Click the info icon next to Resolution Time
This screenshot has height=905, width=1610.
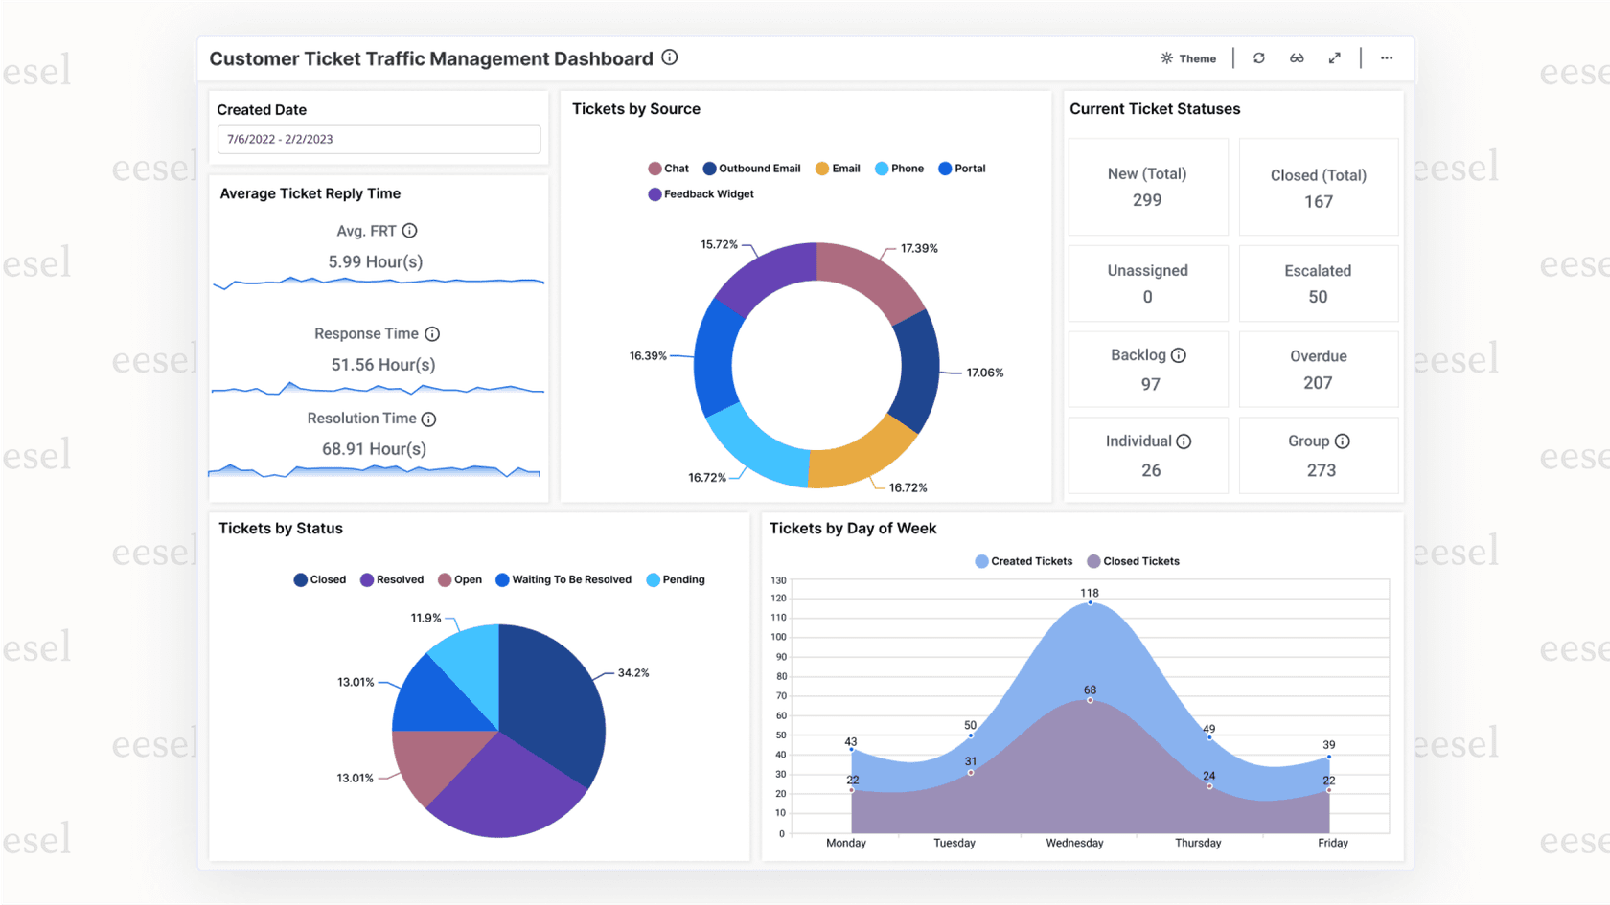tap(427, 419)
